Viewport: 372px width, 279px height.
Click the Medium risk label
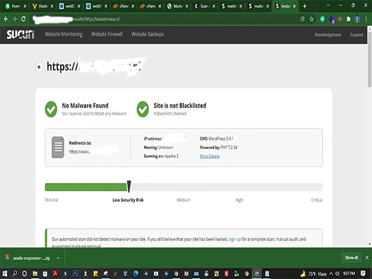point(183,200)
